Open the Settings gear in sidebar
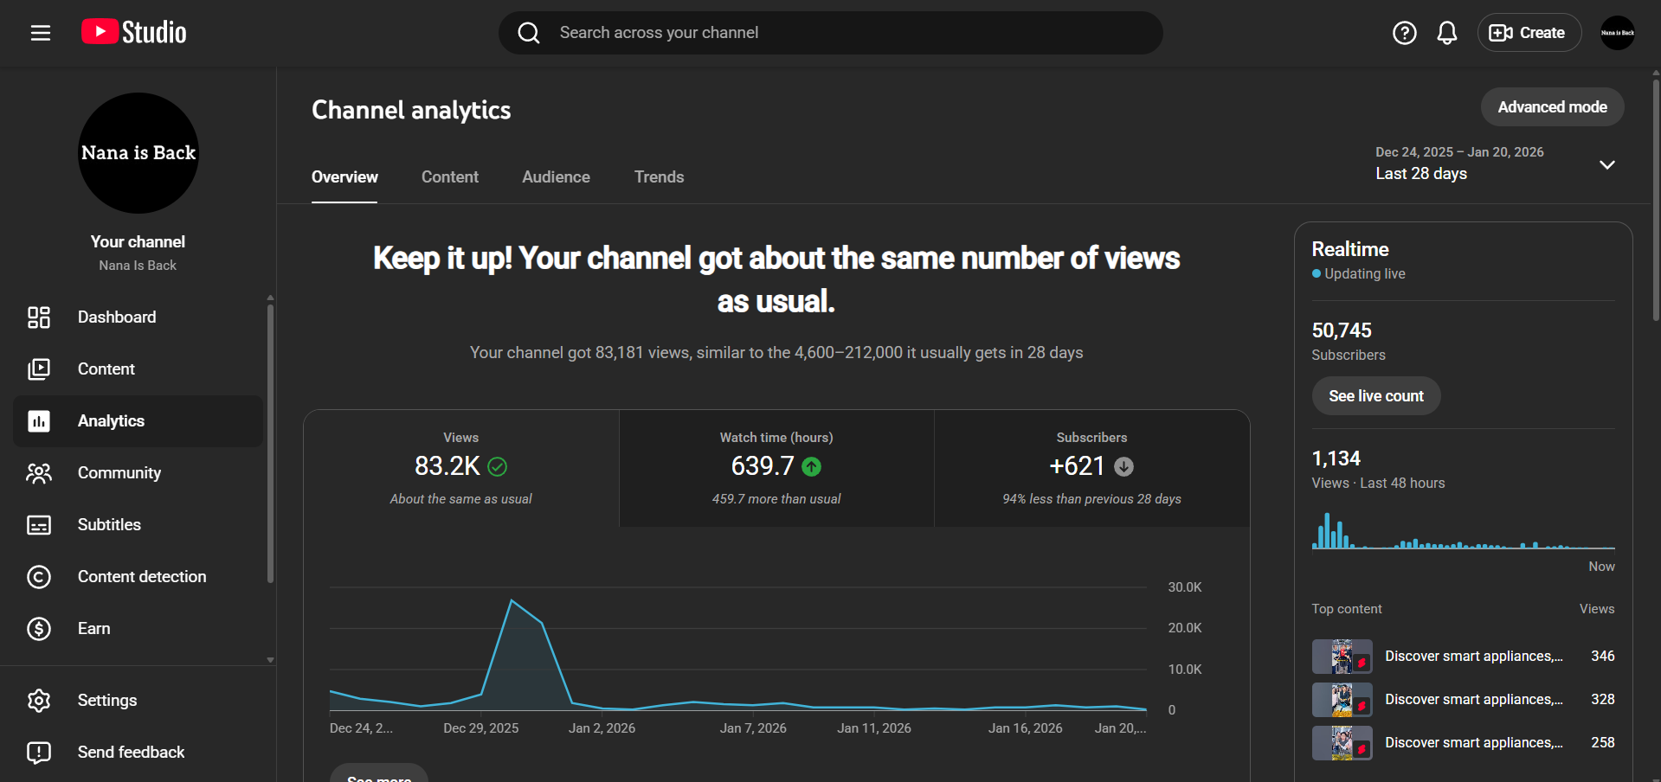This screenshot has height=782, width=1661. pos(39,701)
